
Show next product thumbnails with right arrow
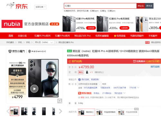pyautogui.click(x=61, y=111)
